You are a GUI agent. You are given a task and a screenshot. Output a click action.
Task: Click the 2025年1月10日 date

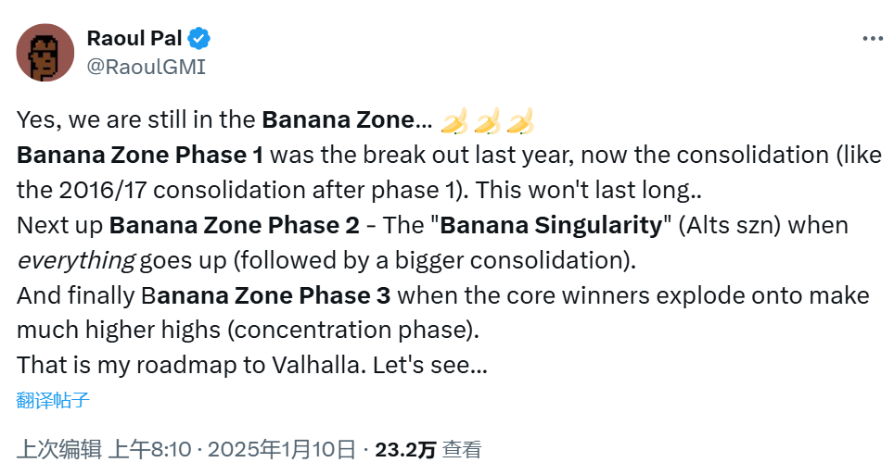click(x=282, y=450)
